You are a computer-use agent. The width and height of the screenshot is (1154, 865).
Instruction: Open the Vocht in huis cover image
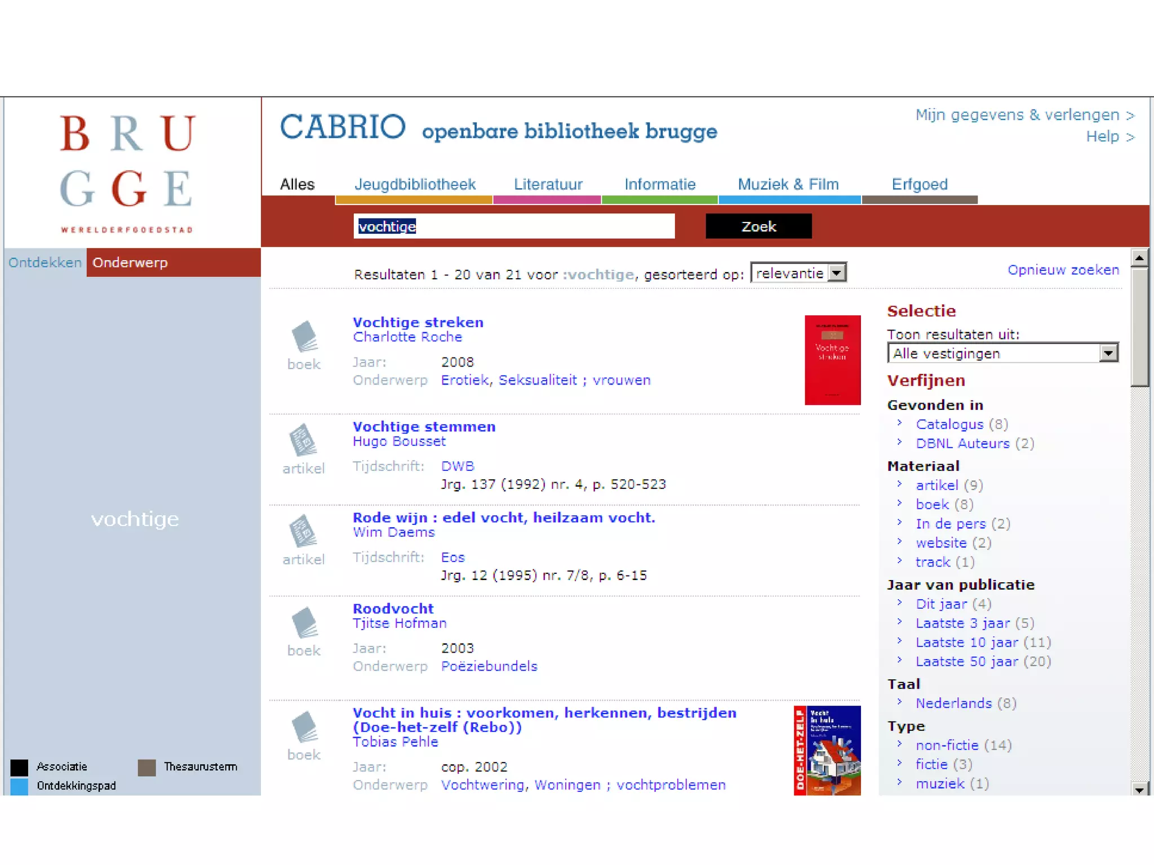[x=827, y=750]
